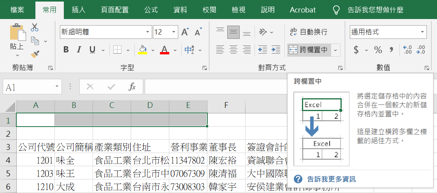Click the formula bar confirm checkmark
437x193 pixels.
111,87
